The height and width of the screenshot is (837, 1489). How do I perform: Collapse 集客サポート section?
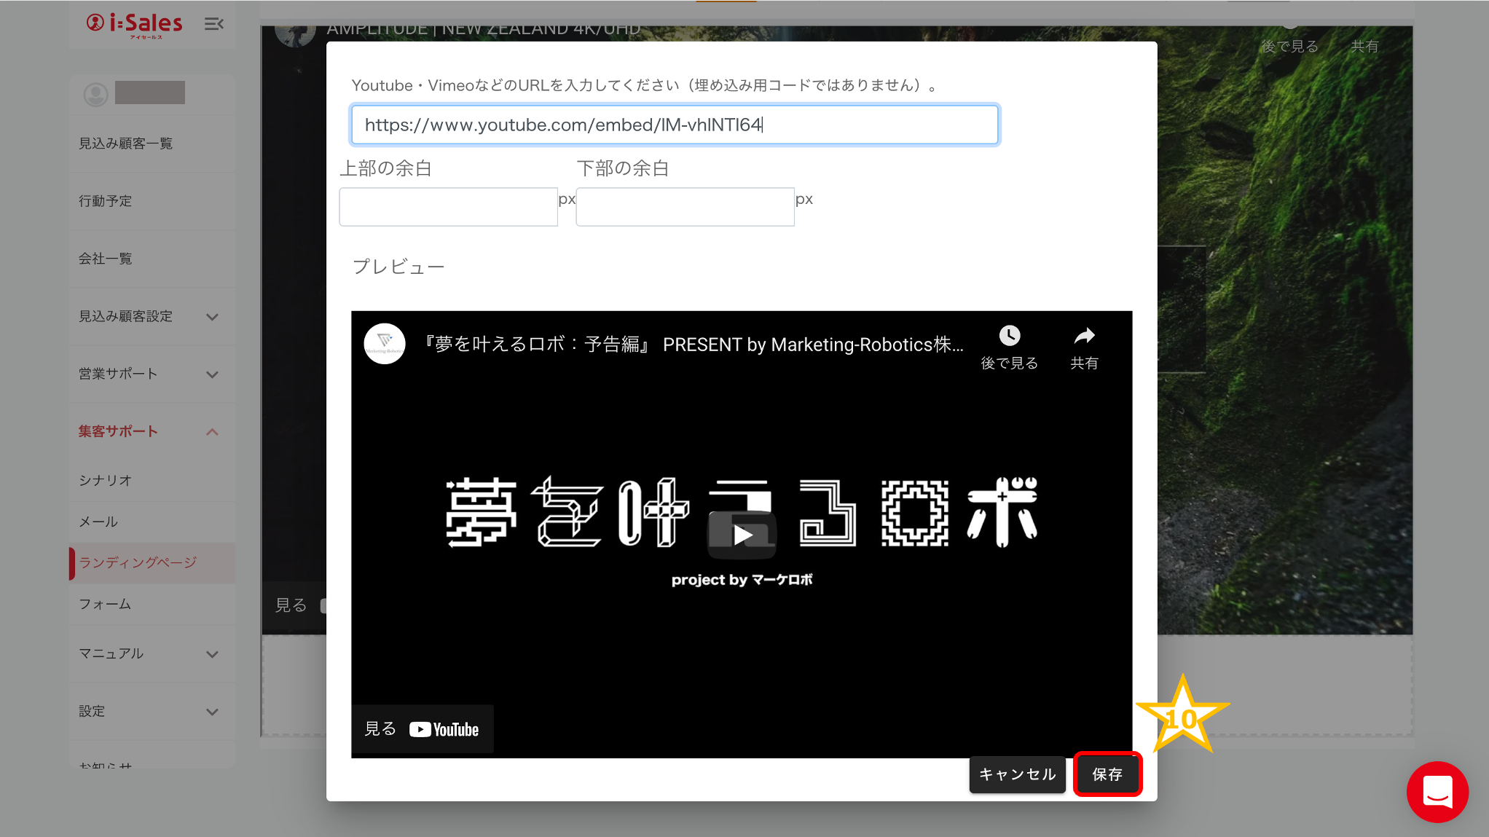click(x=212, y=432)
